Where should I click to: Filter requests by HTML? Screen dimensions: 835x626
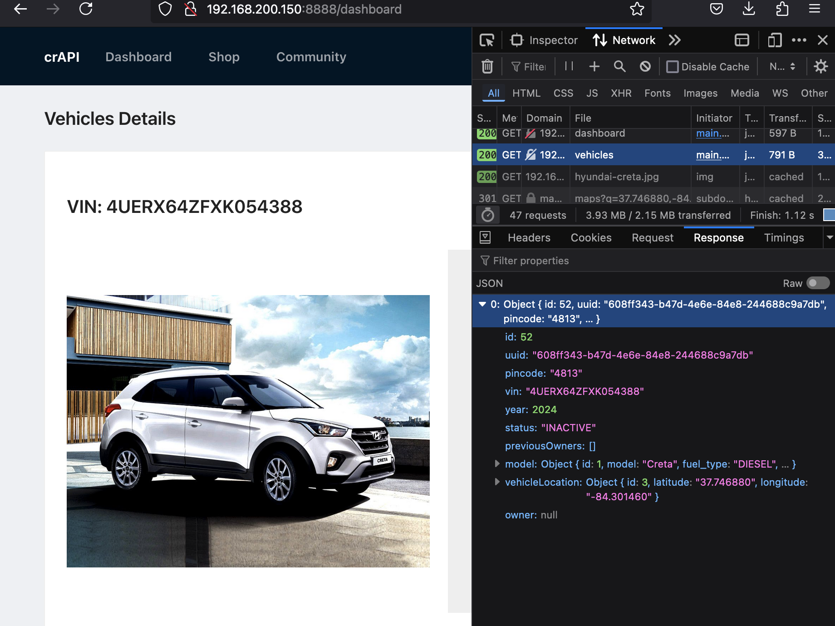point(526,94)
